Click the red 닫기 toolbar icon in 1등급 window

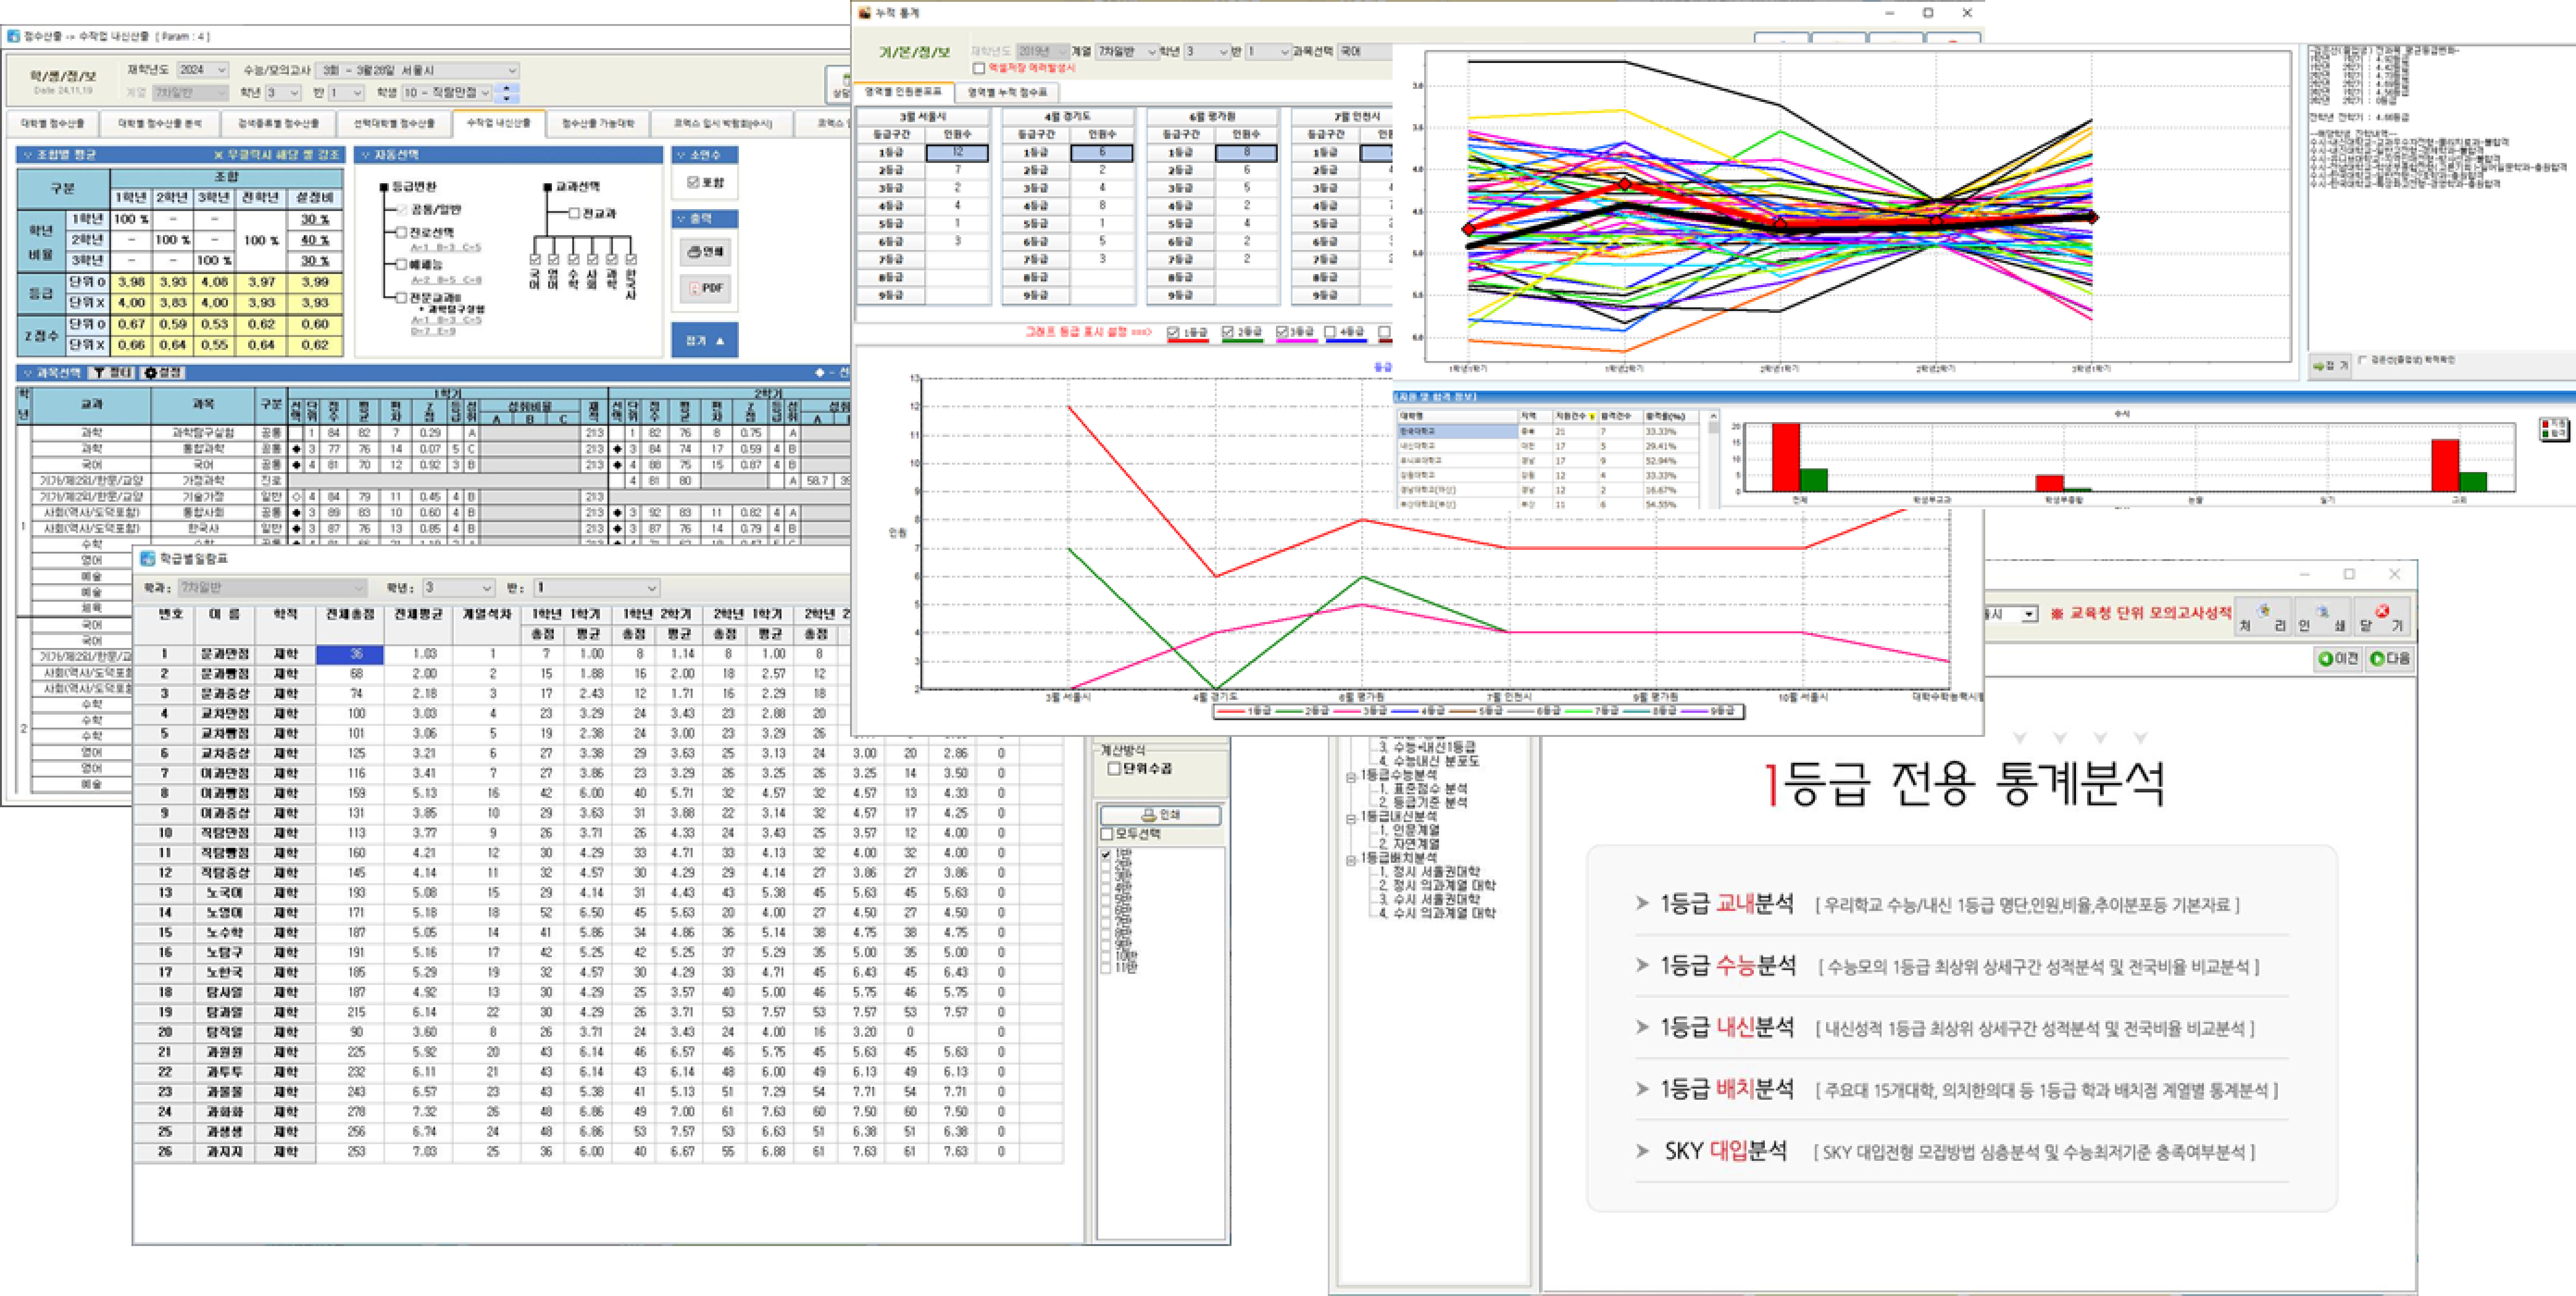coord(2381,617)
